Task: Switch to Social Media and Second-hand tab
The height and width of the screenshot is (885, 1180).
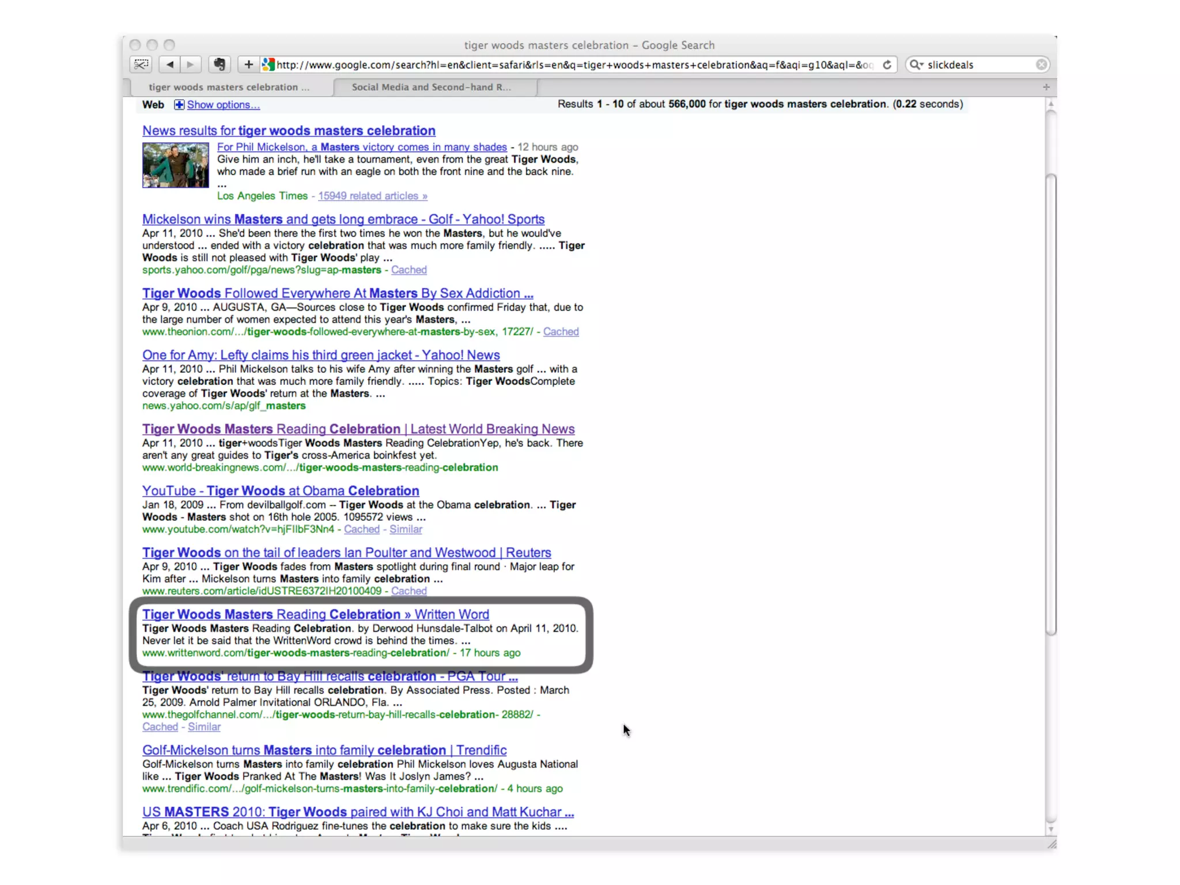Action: pos(431,87)
